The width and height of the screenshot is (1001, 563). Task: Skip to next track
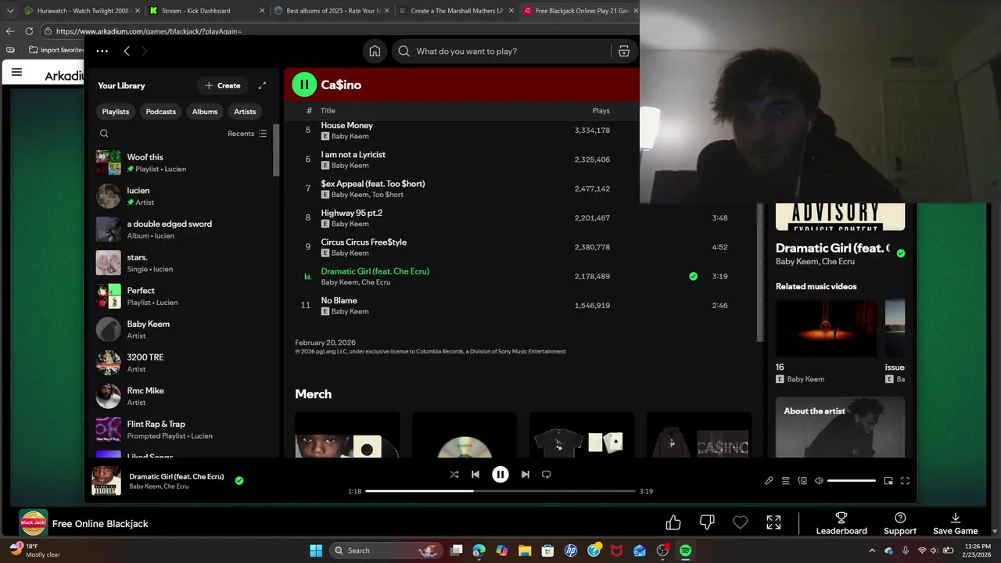click(526, 474)
